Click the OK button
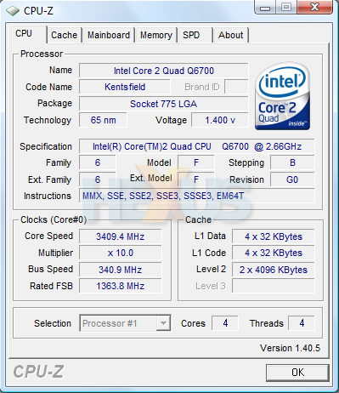The image size is (339, 393). pyautogui.click(x=297, y=373)
